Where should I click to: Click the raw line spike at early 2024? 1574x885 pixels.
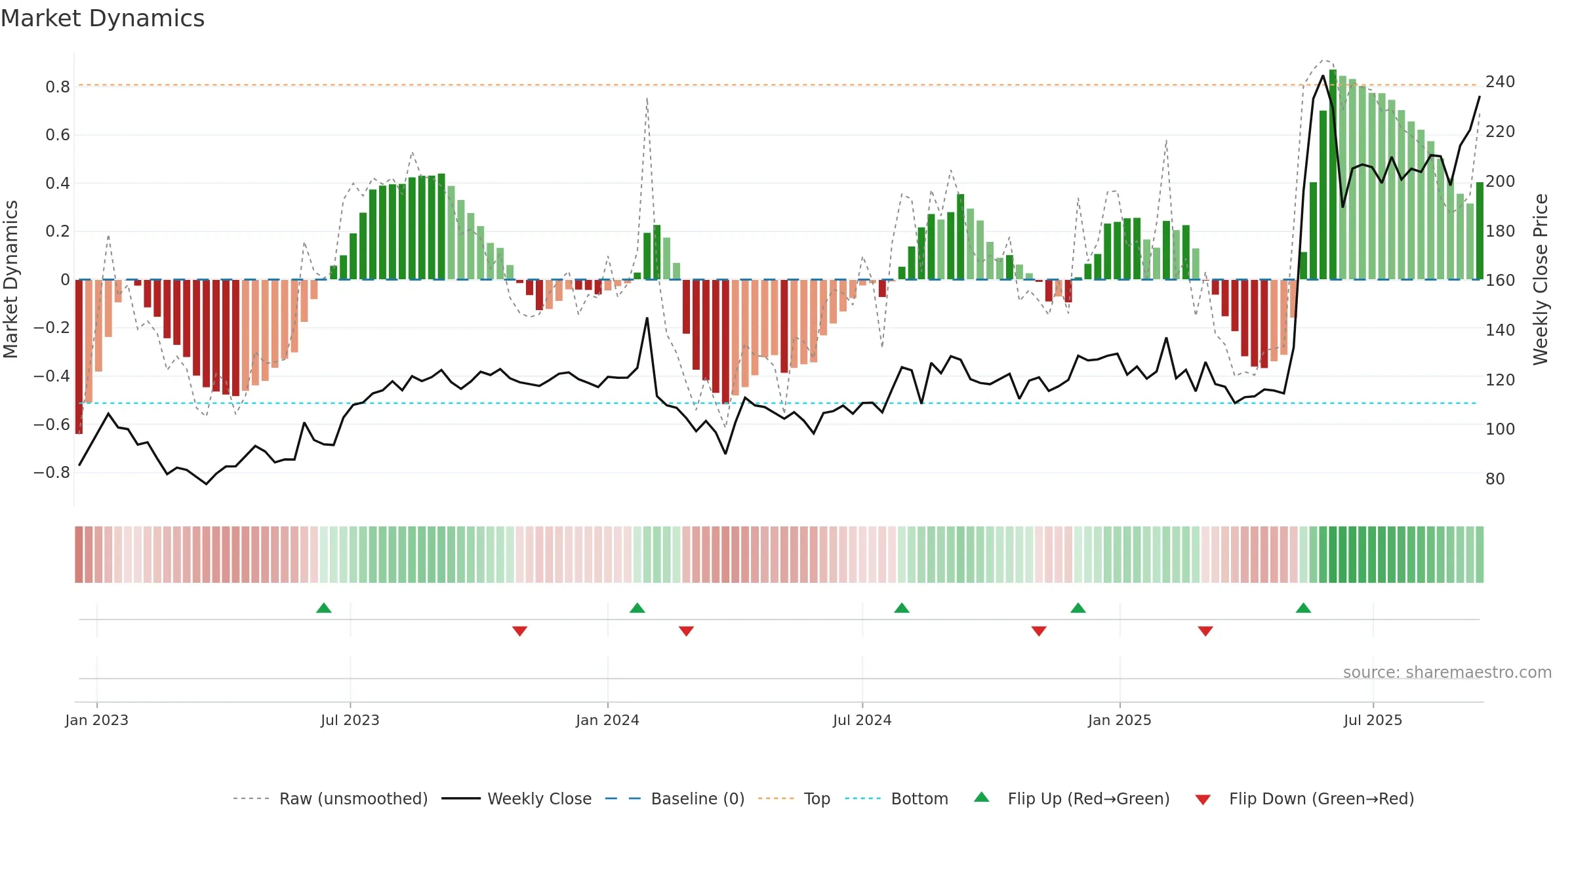click(x=647, y=100)
